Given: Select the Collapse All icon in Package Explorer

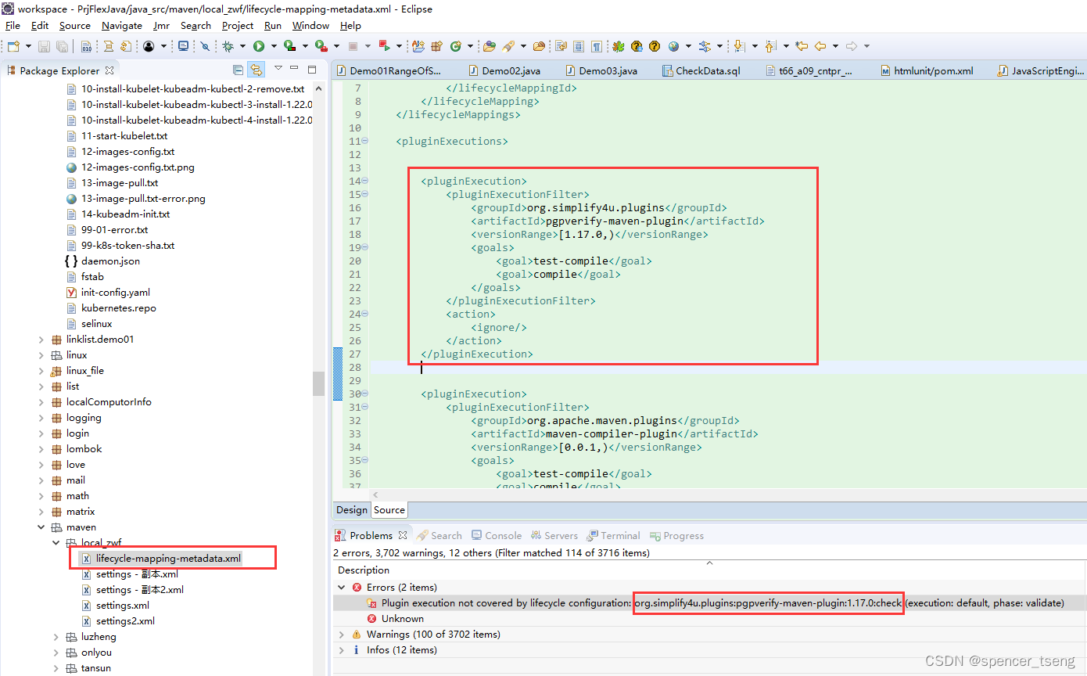Looking at the screenshot, I should [238, 70].
